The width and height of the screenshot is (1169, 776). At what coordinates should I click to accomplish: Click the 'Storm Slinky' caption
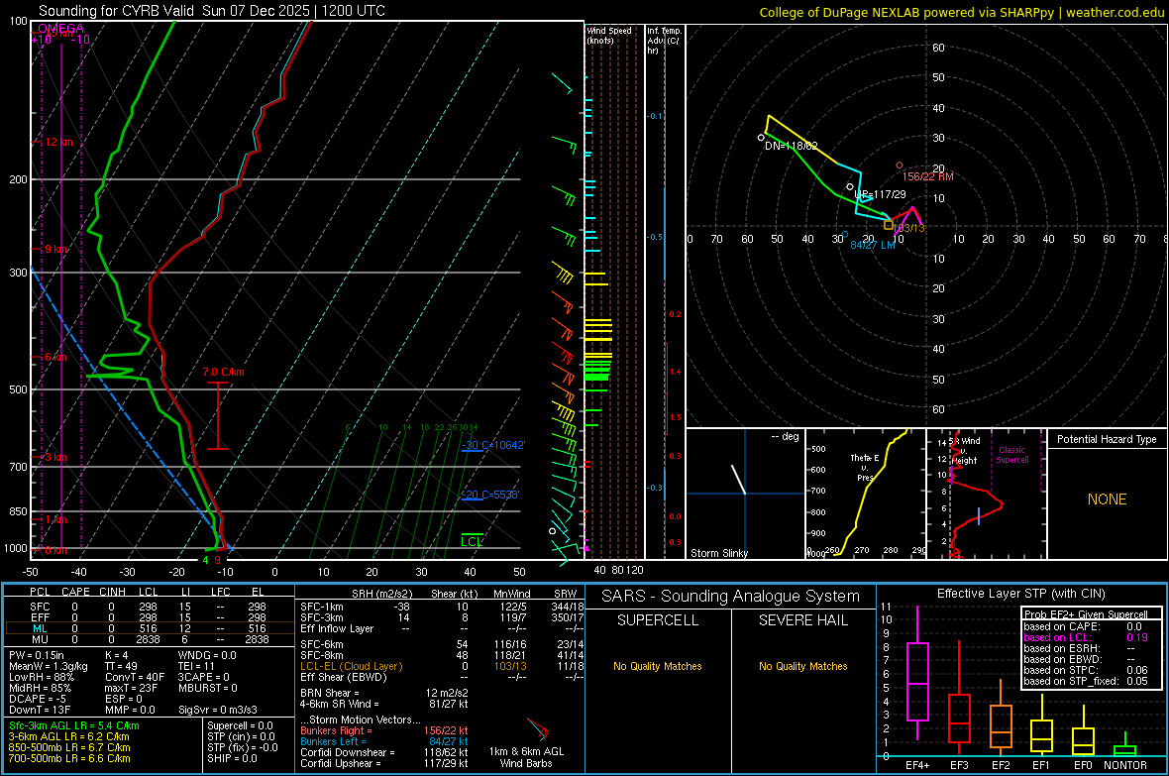[x=718, y=553]
